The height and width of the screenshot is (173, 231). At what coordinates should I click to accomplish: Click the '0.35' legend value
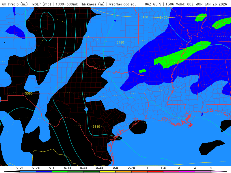[100, 168]
